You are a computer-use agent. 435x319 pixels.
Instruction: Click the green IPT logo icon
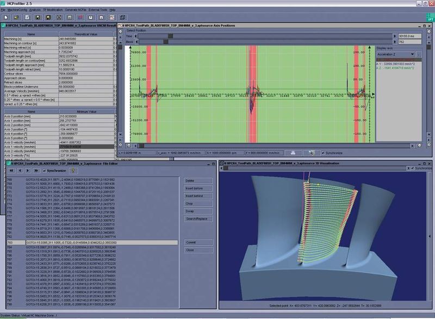pos(430,17)
